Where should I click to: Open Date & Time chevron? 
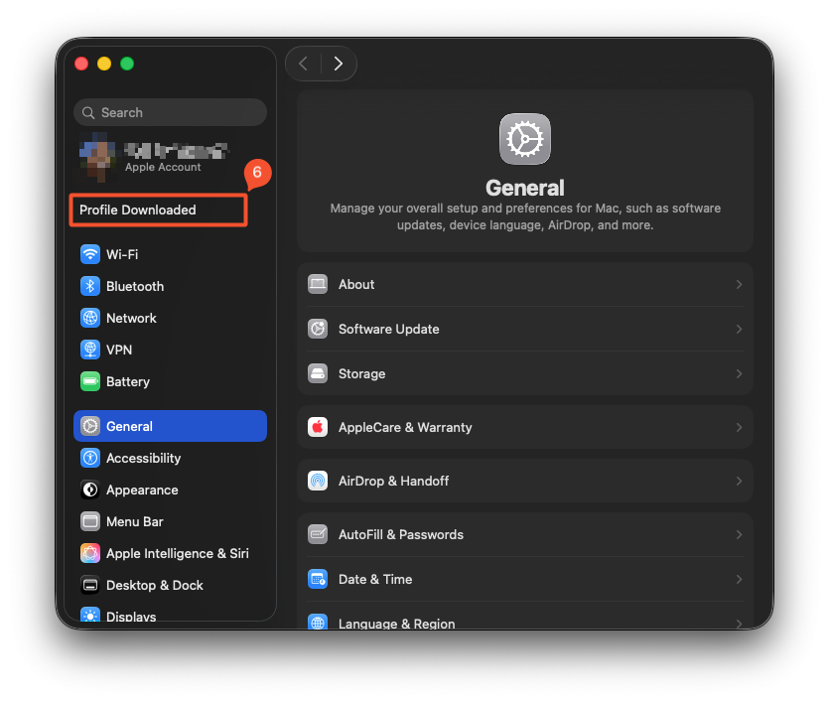point(739,579)
